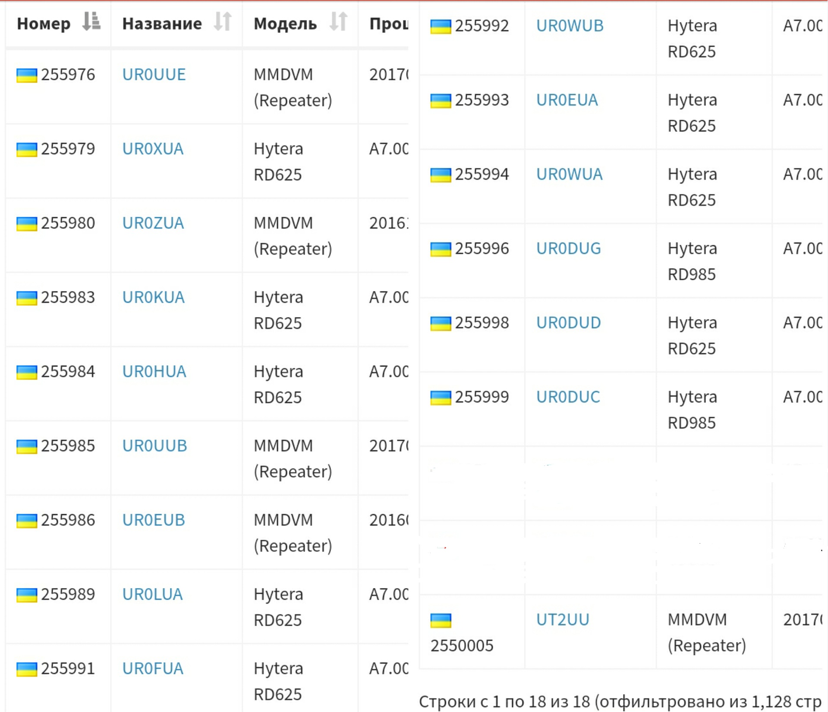
Task: Follow the UT2UU repeater link
Action: pyautogui.click(x=563, y=620)
